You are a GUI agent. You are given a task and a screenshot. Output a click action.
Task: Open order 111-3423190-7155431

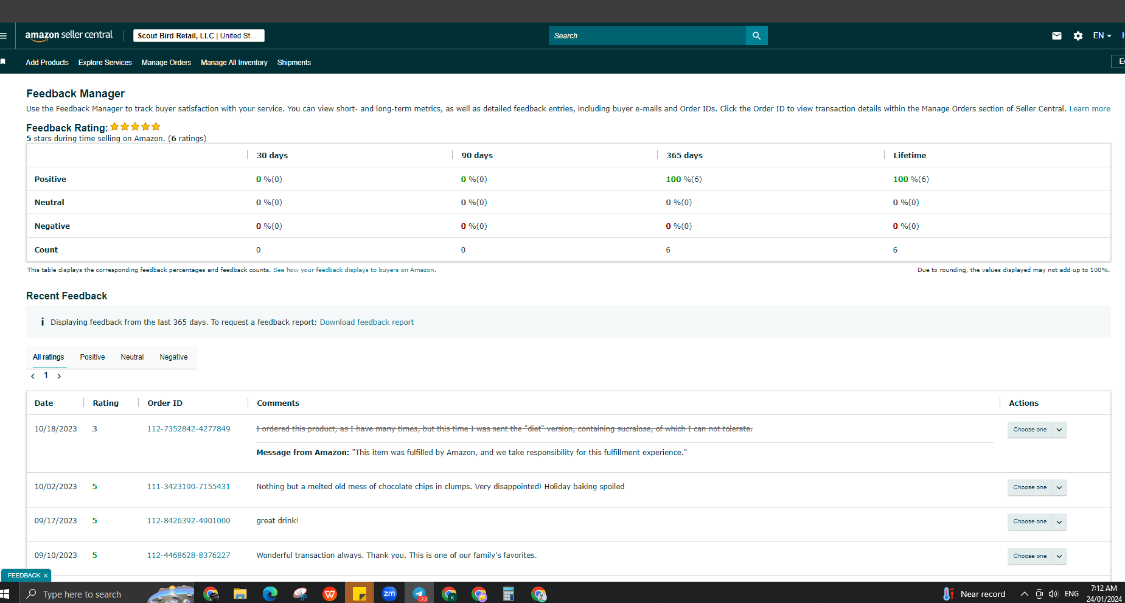(189, 487)
